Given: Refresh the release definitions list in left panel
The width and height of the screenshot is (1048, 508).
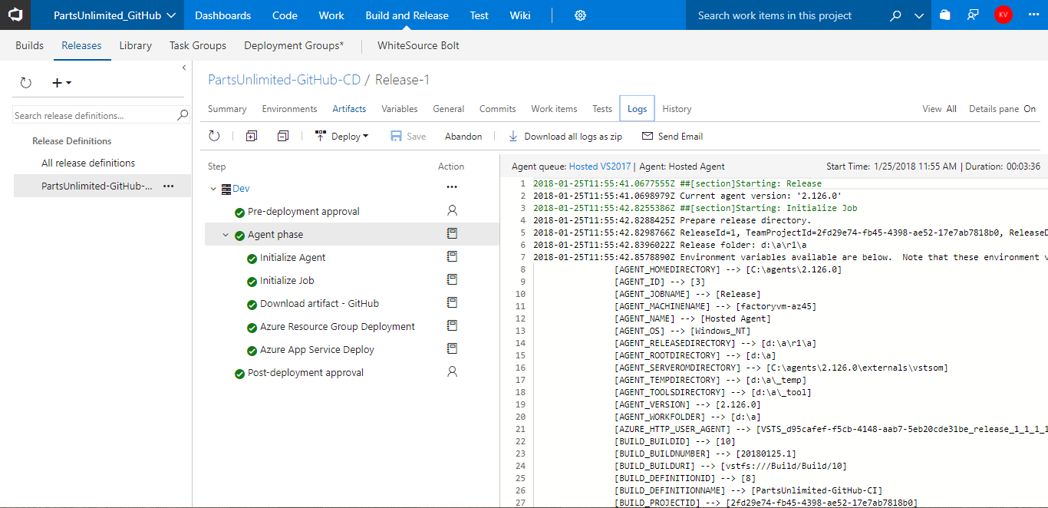Looking at the screenshot, I should (26, 83).
